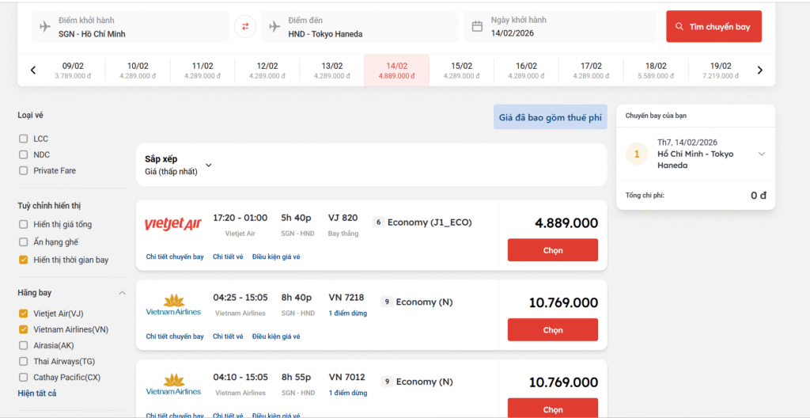Open Chi tiết vé for VN 7218

pos(228,336)
